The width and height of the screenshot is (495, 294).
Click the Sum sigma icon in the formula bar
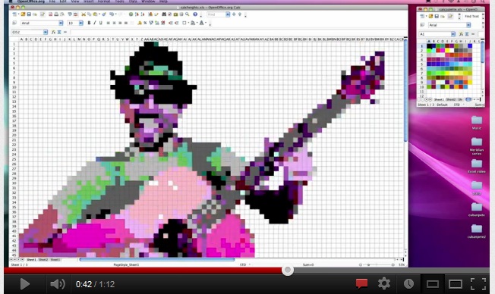(59, 32)
